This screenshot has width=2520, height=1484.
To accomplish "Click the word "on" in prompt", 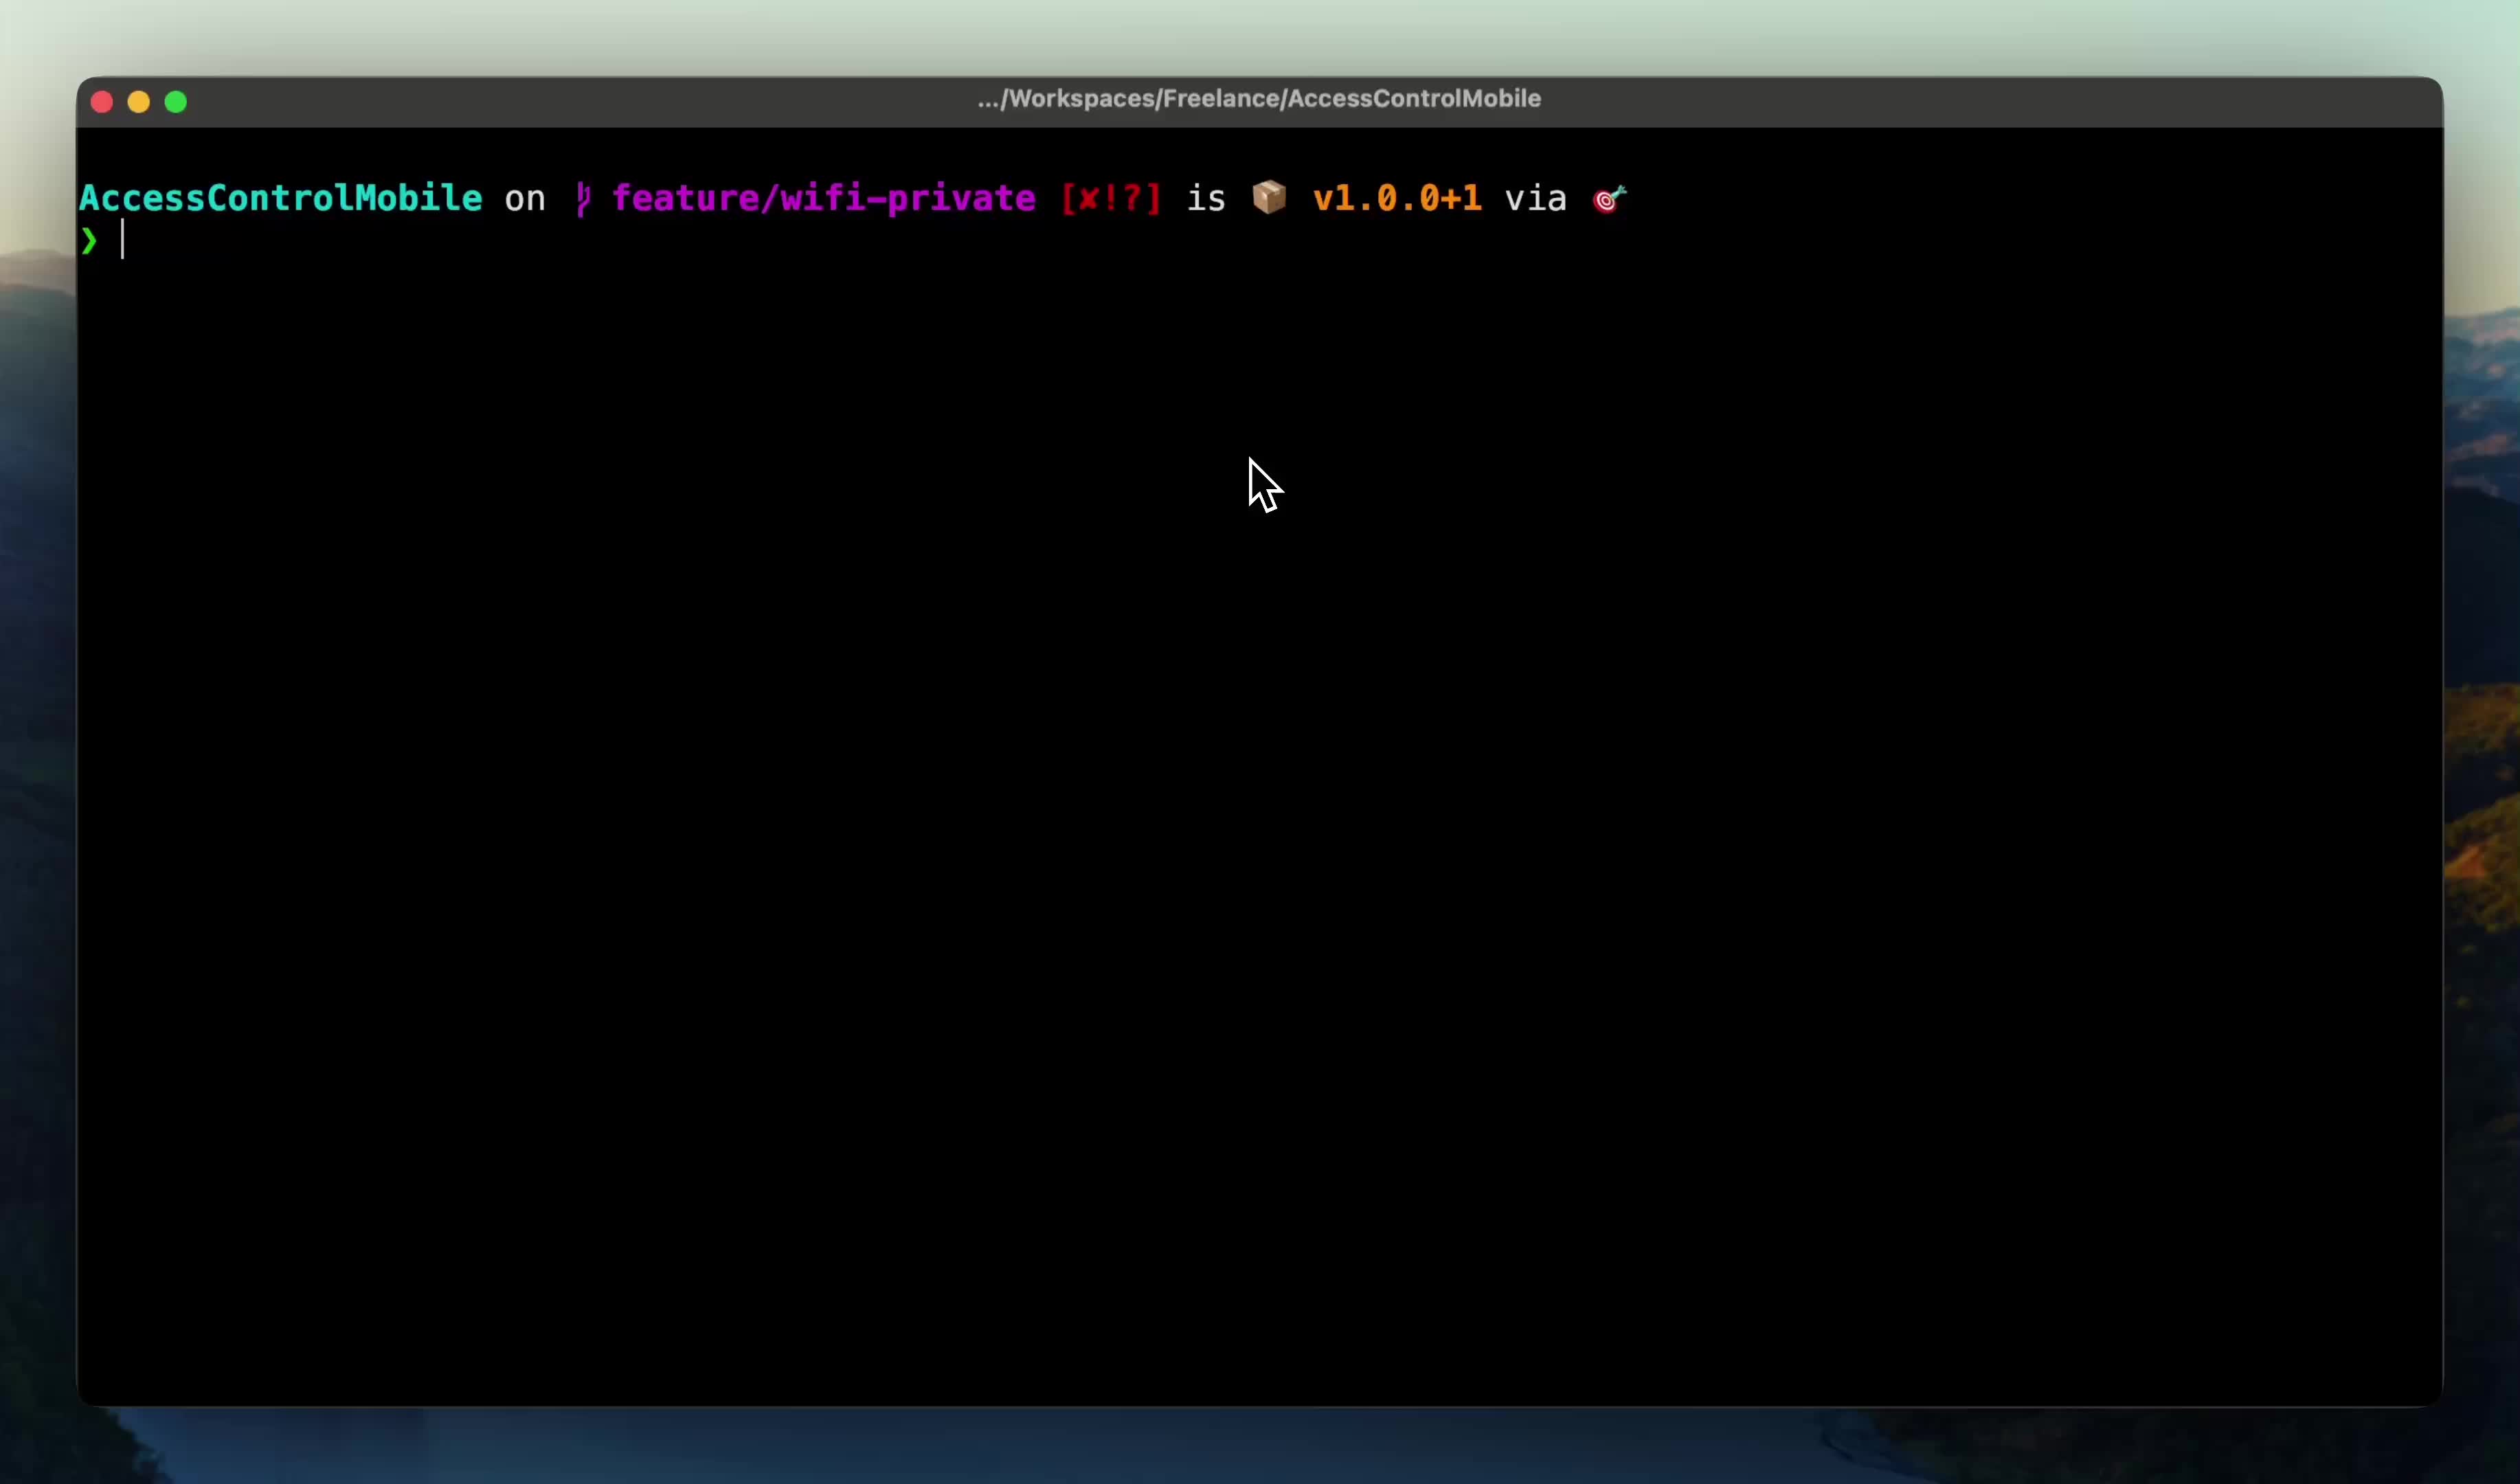I will pyautogui.click(x=525, y=198).
